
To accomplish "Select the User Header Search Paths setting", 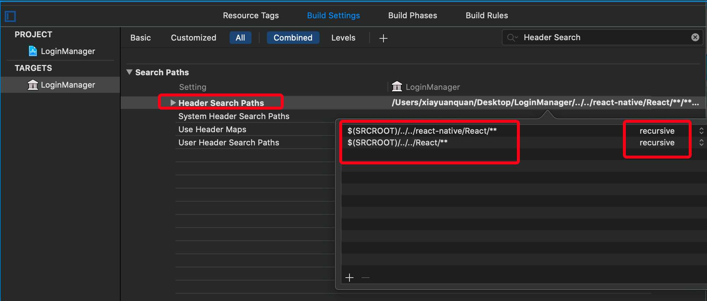I will [x=228, y=142].
